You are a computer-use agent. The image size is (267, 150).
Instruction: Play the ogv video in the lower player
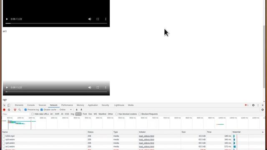pos(7,87)
